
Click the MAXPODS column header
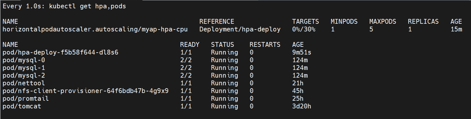click(383, 21)
